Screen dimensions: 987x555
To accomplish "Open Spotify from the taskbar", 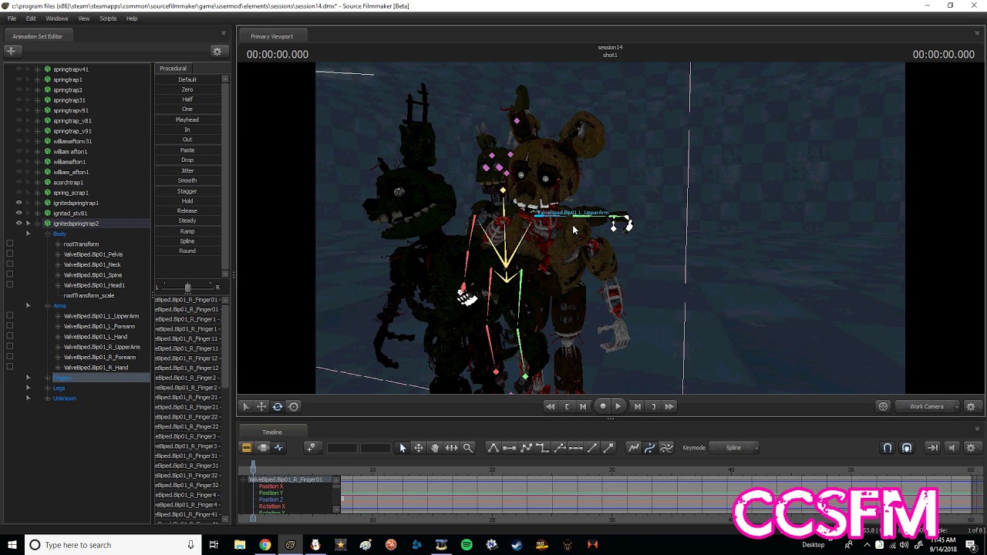I will pyautogui.click(x=467, y=545).
